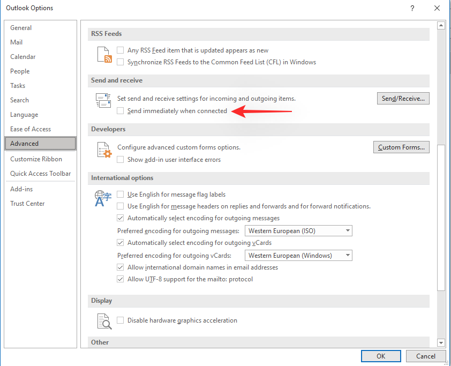Open Preferred encoding for outgoing vCards dropdown
This screenshot has width=451, height=366.
[298, 256]
